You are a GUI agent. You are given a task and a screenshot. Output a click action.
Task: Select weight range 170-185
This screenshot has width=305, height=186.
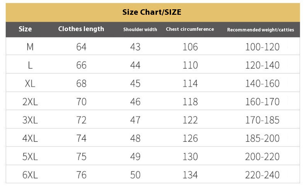(262, 120)
